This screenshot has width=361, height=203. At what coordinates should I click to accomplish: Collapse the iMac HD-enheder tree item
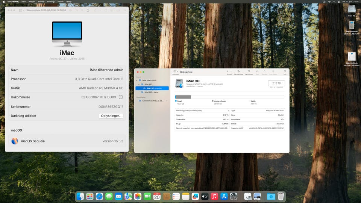[137, 80]
